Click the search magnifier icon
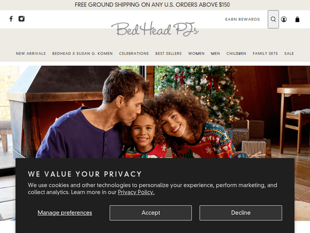Screen dimensions: 310x233 pos(273,19)
